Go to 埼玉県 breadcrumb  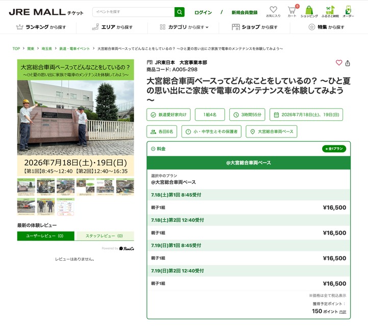[47, 48]
